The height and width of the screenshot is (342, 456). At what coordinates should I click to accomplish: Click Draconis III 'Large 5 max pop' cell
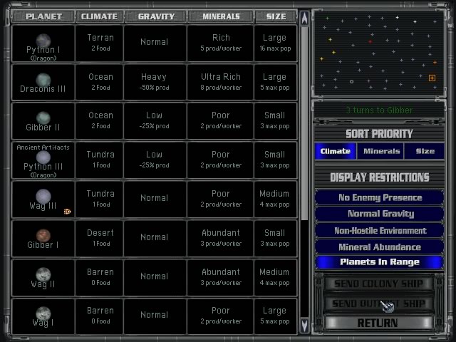(x=276, y=82)
